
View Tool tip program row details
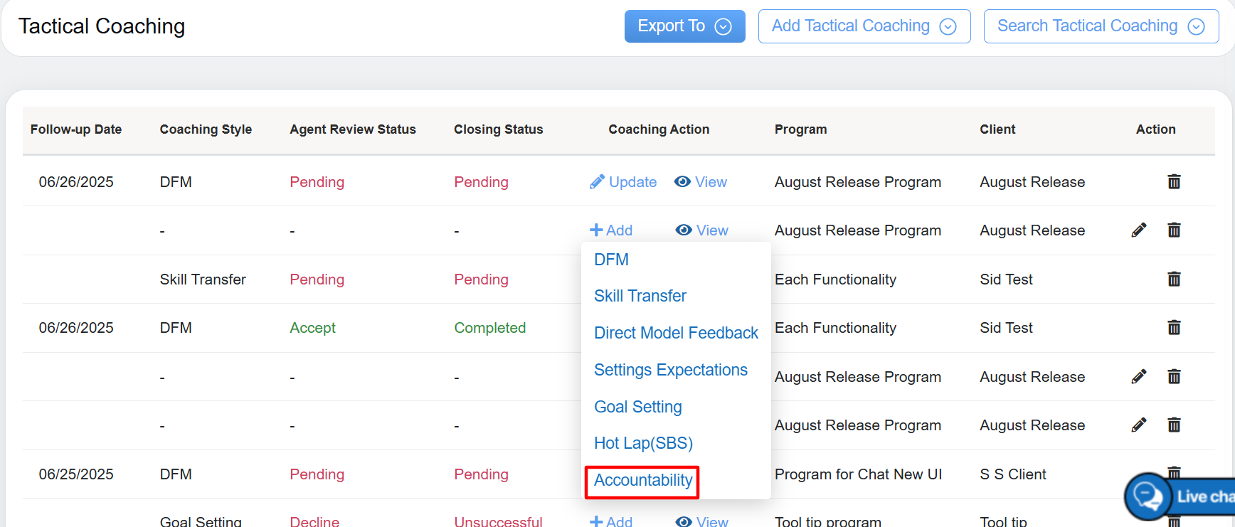[x=702, y=521]
